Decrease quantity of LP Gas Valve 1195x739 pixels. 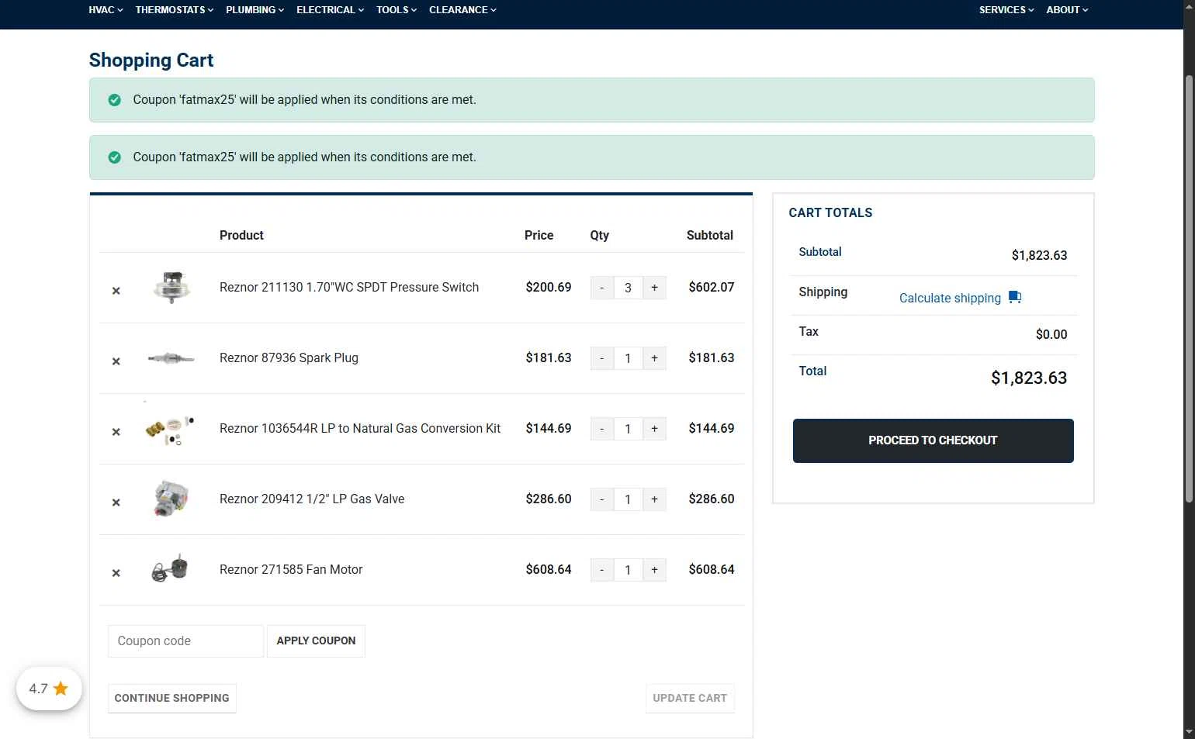point(601,499)
